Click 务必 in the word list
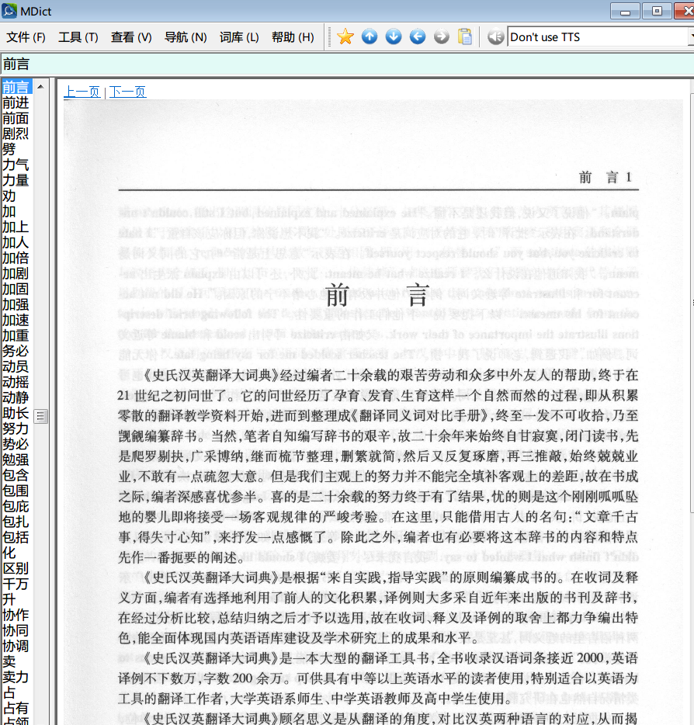 16,351
